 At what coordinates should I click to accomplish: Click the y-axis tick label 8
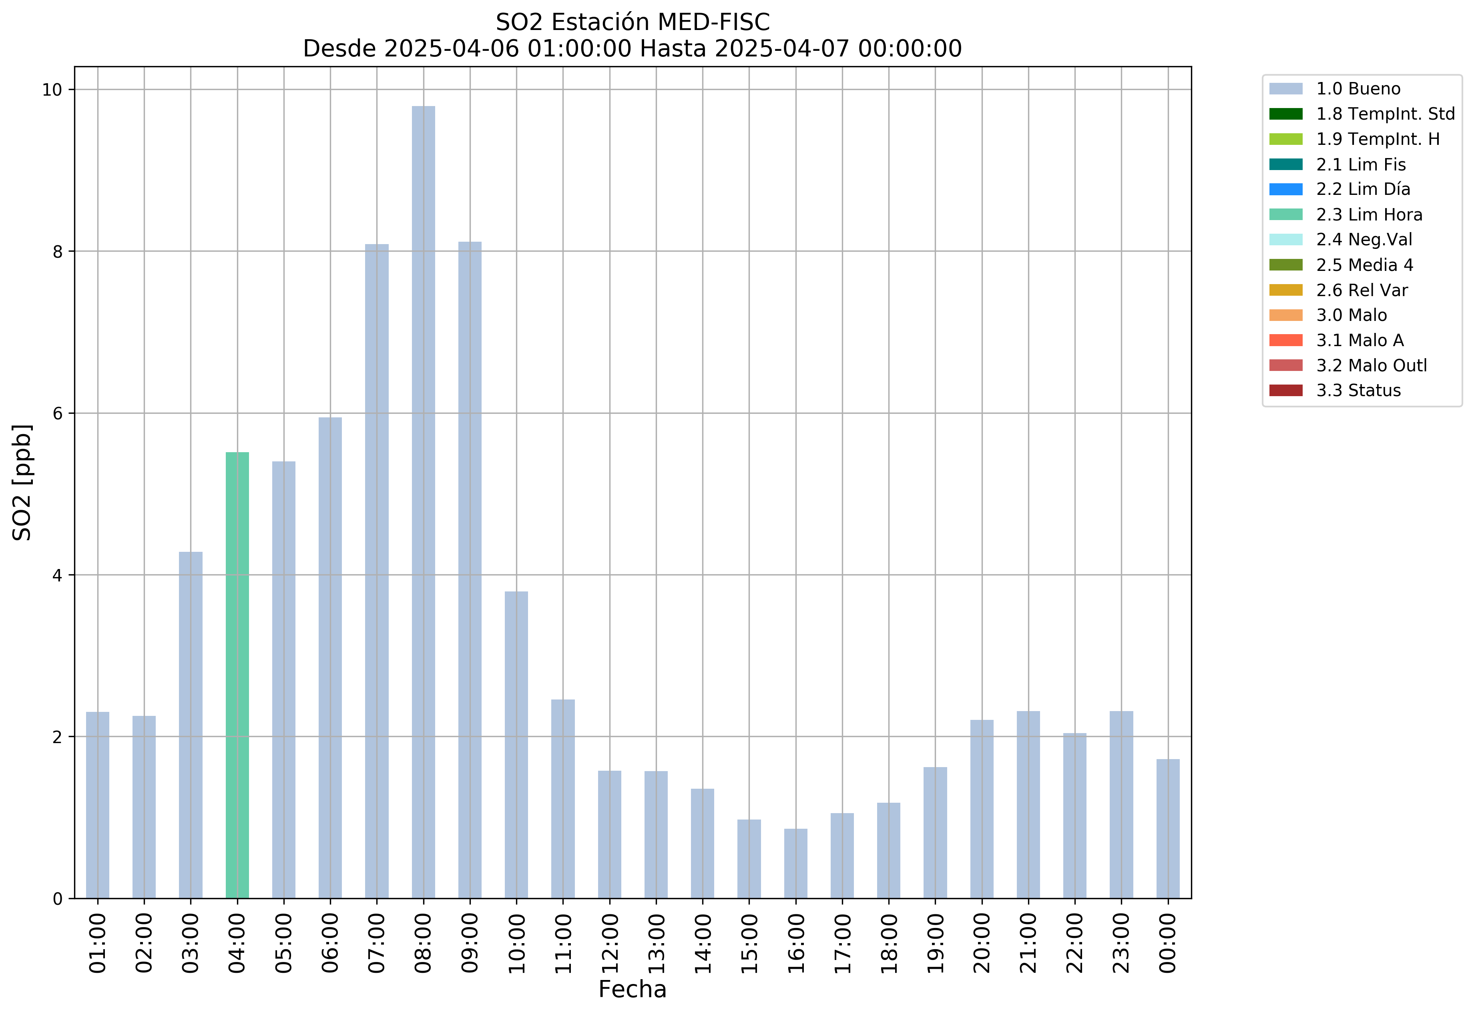[x=58, y=252]
